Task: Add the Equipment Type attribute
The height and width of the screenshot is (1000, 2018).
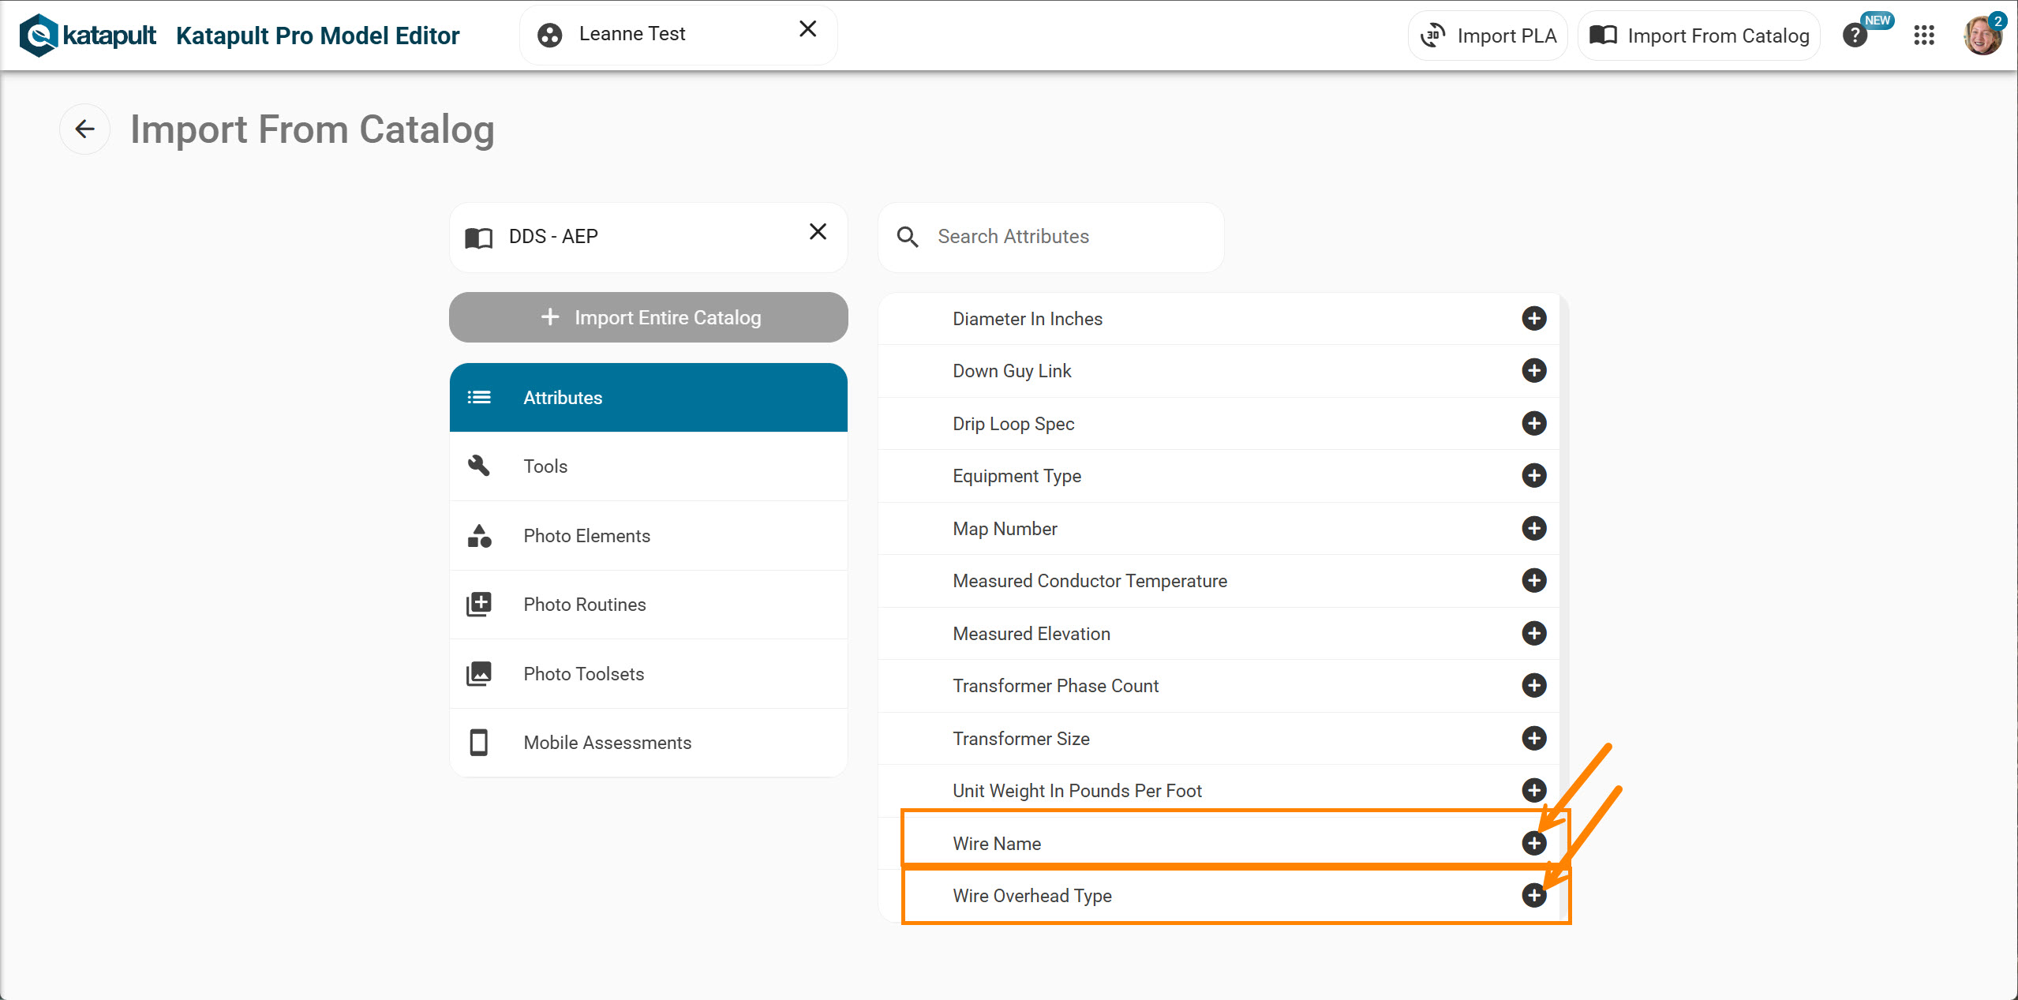Action: (x=1533, y=475)
